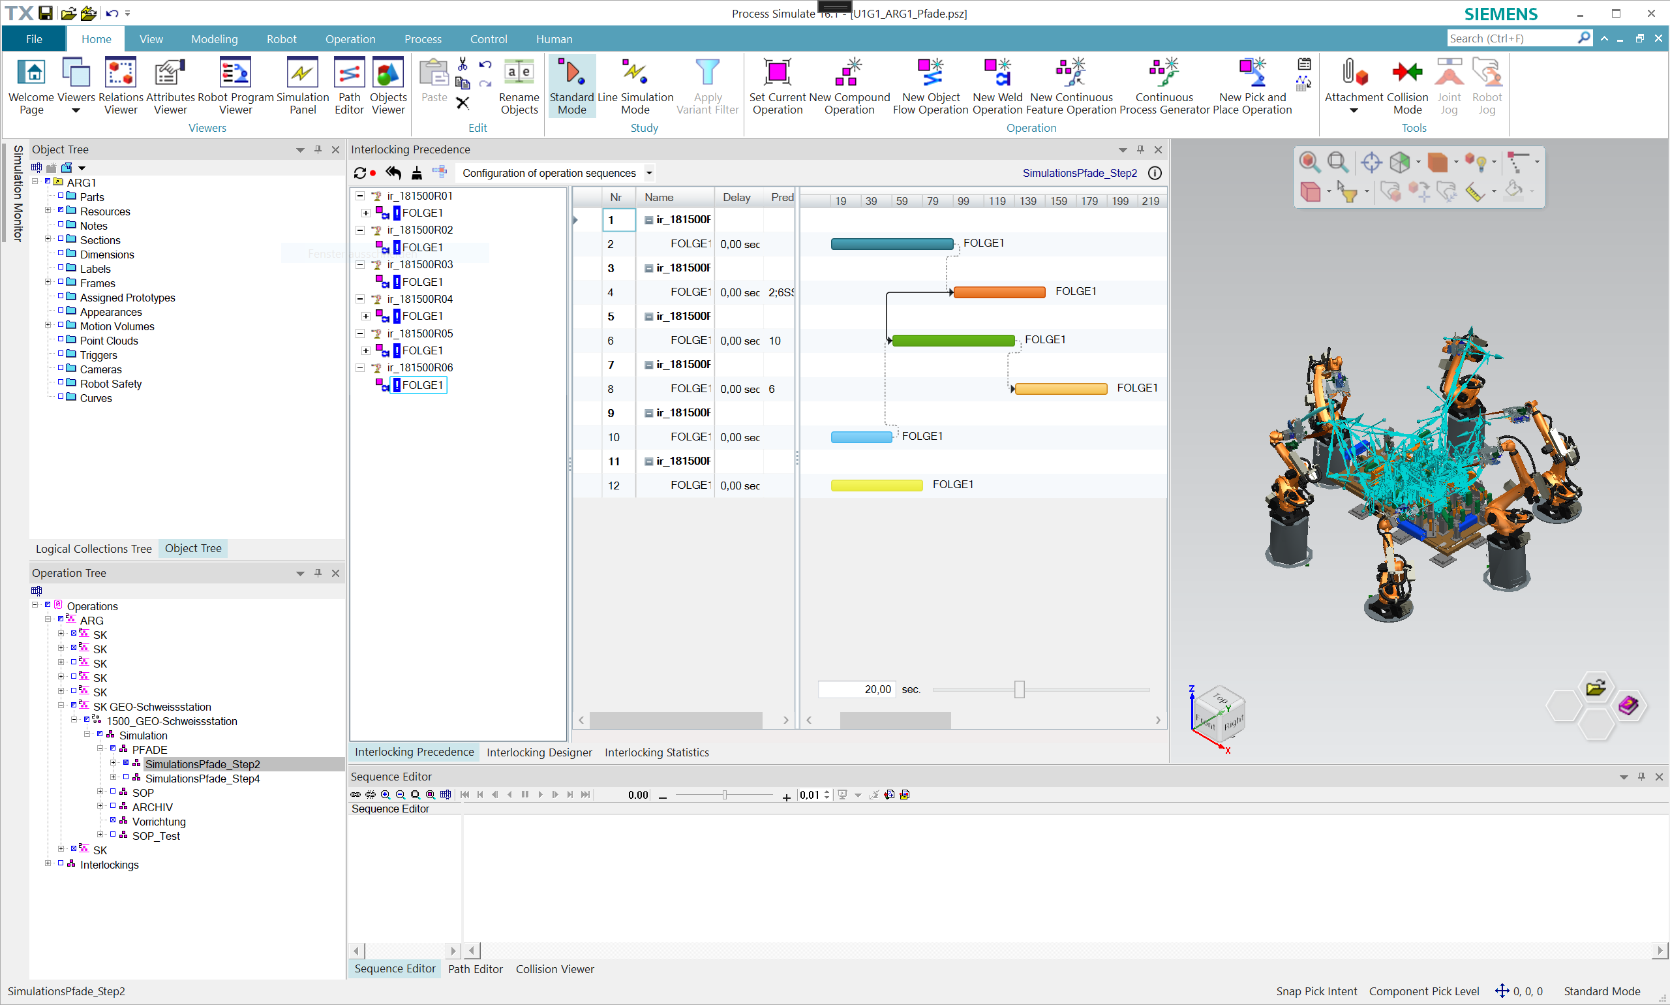Open the Relations Viewer
This screenshot has height=1005, width=1670.
[x=121, y=86]
